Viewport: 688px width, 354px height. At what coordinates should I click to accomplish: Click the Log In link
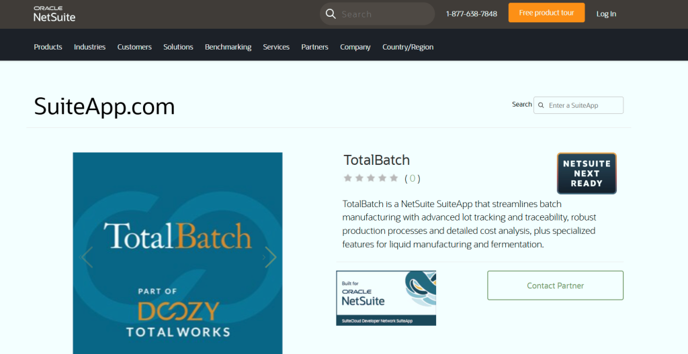point(606,14)
